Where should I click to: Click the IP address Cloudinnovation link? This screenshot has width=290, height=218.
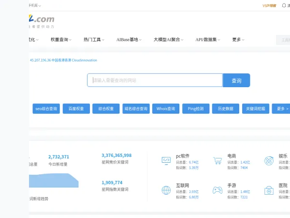tap(63, 60)
